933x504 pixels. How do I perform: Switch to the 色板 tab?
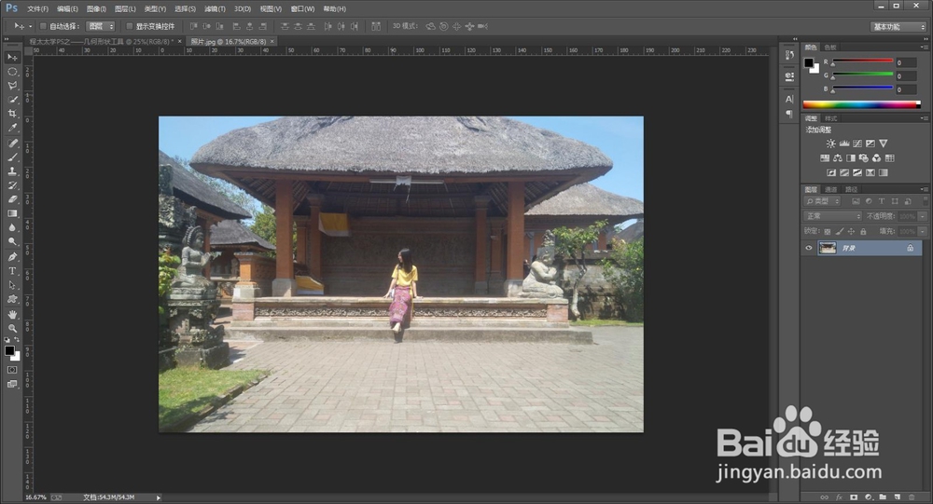[x=830, y=47]
